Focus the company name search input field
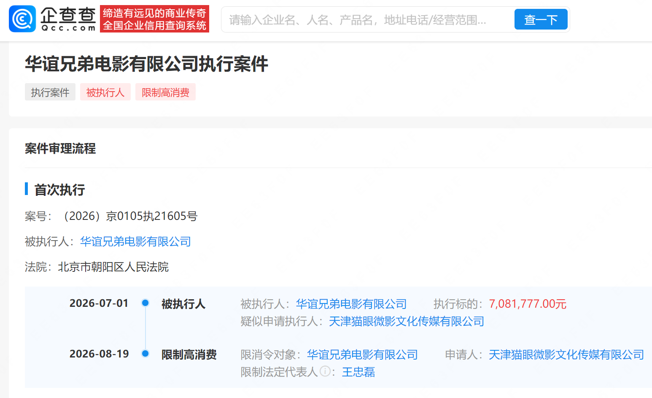 tap(367, 19)
